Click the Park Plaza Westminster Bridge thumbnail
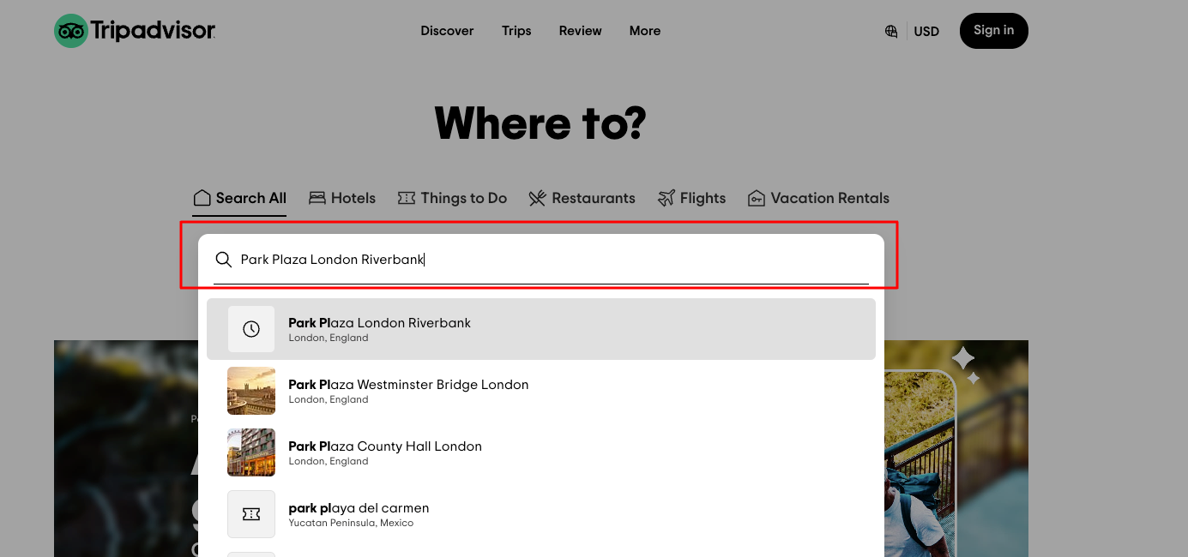Image resolution: width=1188 pixels, height=557 pixels. [x=251, y=391]
